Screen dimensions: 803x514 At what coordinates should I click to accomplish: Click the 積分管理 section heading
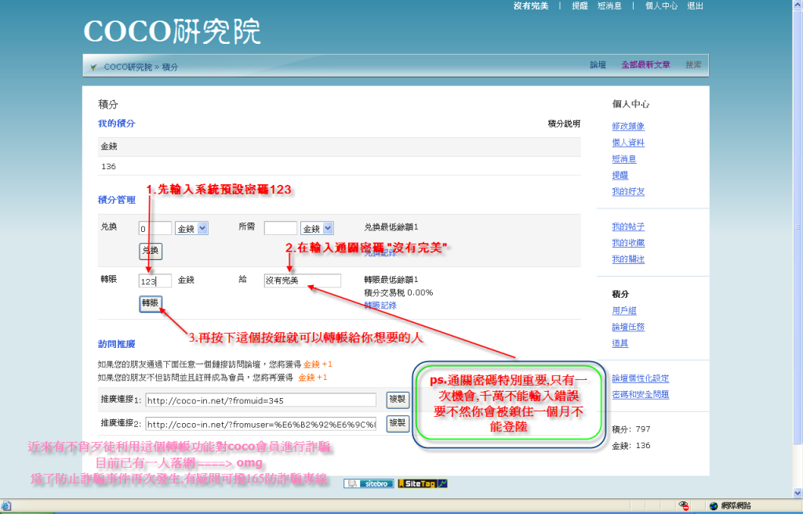(117, 200)
